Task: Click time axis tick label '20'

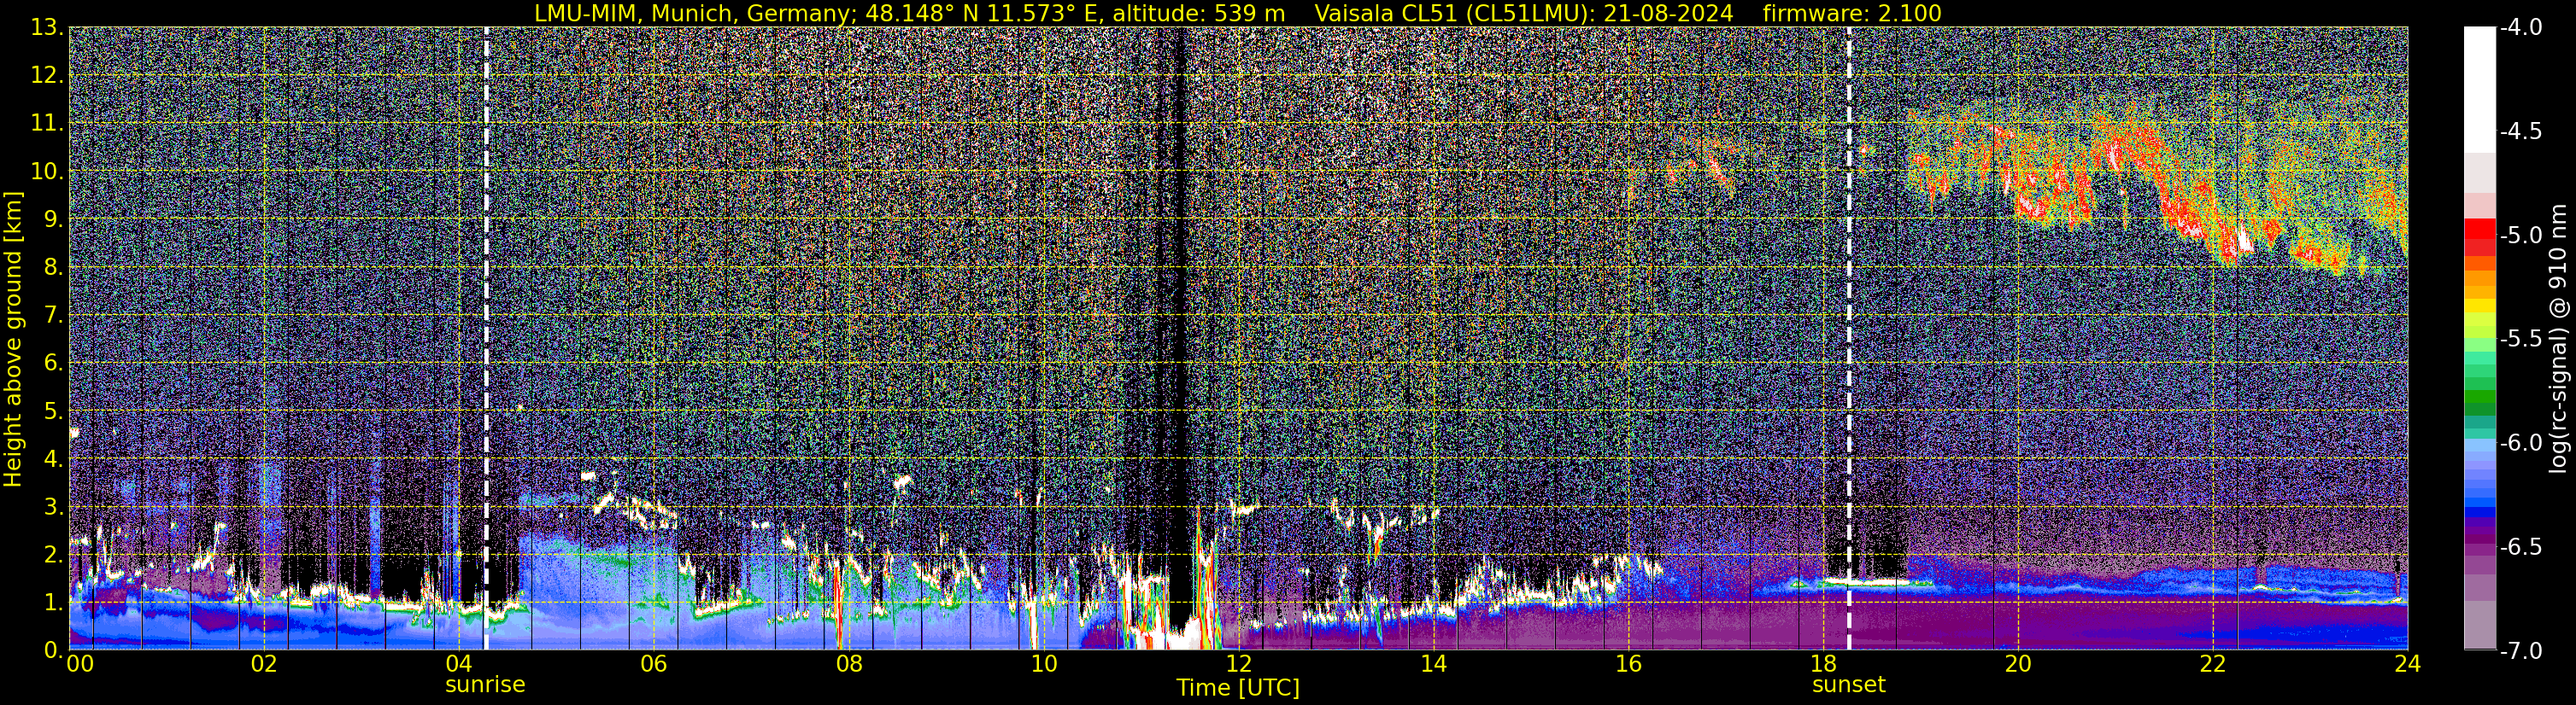Action: coord(2018,664)
